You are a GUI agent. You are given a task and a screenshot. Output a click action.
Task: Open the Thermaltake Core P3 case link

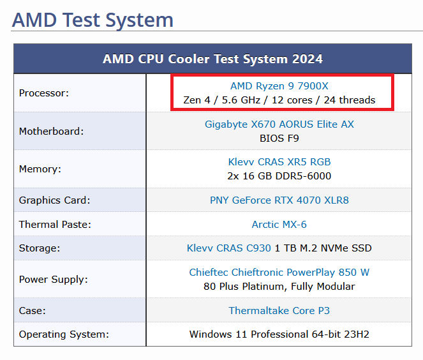pyautogui.click(x=279, y=311)
